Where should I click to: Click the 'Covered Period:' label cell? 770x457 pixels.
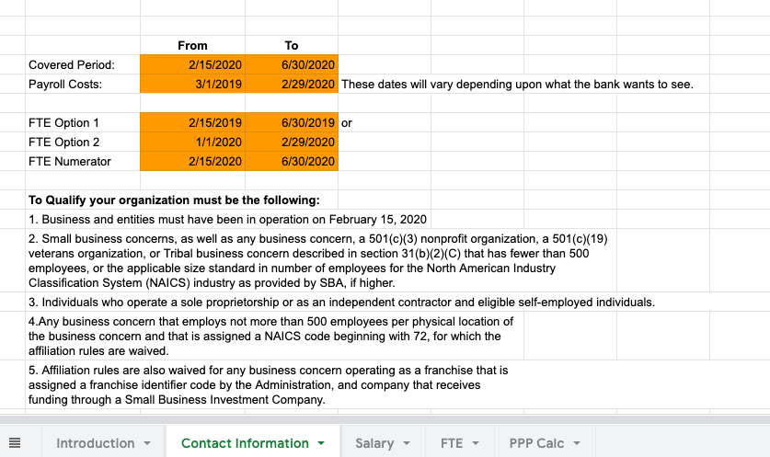[83, 64]
